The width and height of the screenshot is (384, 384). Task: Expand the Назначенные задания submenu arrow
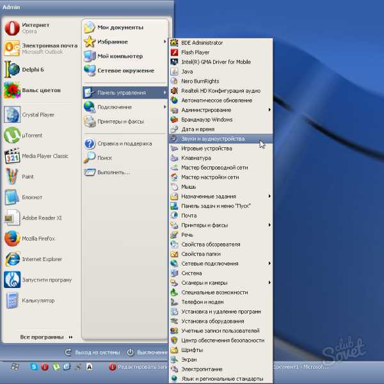coord(269,196)
